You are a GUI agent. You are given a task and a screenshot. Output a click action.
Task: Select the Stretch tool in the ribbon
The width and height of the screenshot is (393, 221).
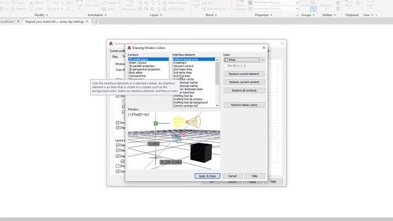click(x=18, y=9)
